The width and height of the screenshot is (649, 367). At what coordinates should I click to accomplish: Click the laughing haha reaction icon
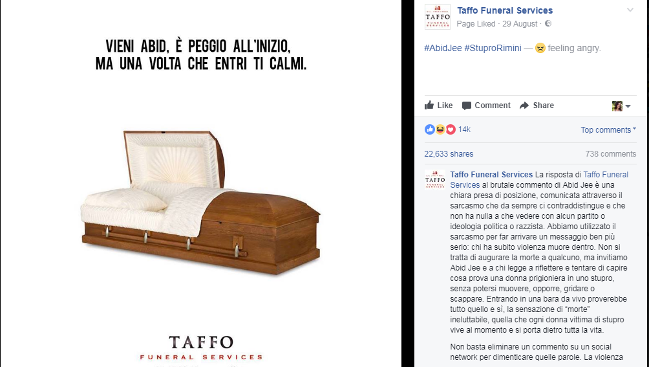pyautogui.click(x=440, y=129)
